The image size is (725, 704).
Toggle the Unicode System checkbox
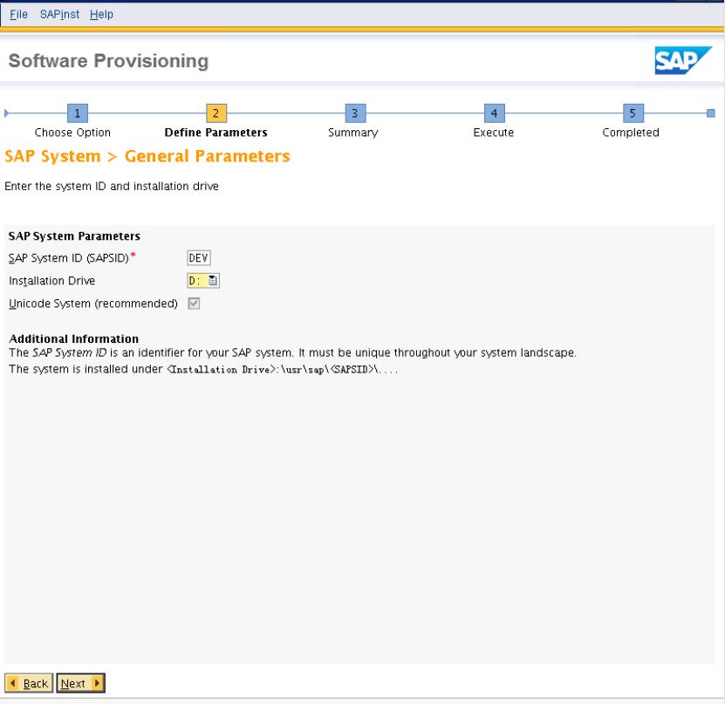194,304
